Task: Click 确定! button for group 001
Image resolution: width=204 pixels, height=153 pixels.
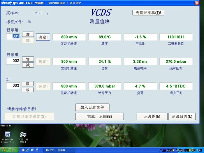Action: tap(43, 37)
